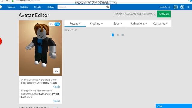Expand the Recent dropdown
Viewport: 192px width, 108px height.
[75, 23]
